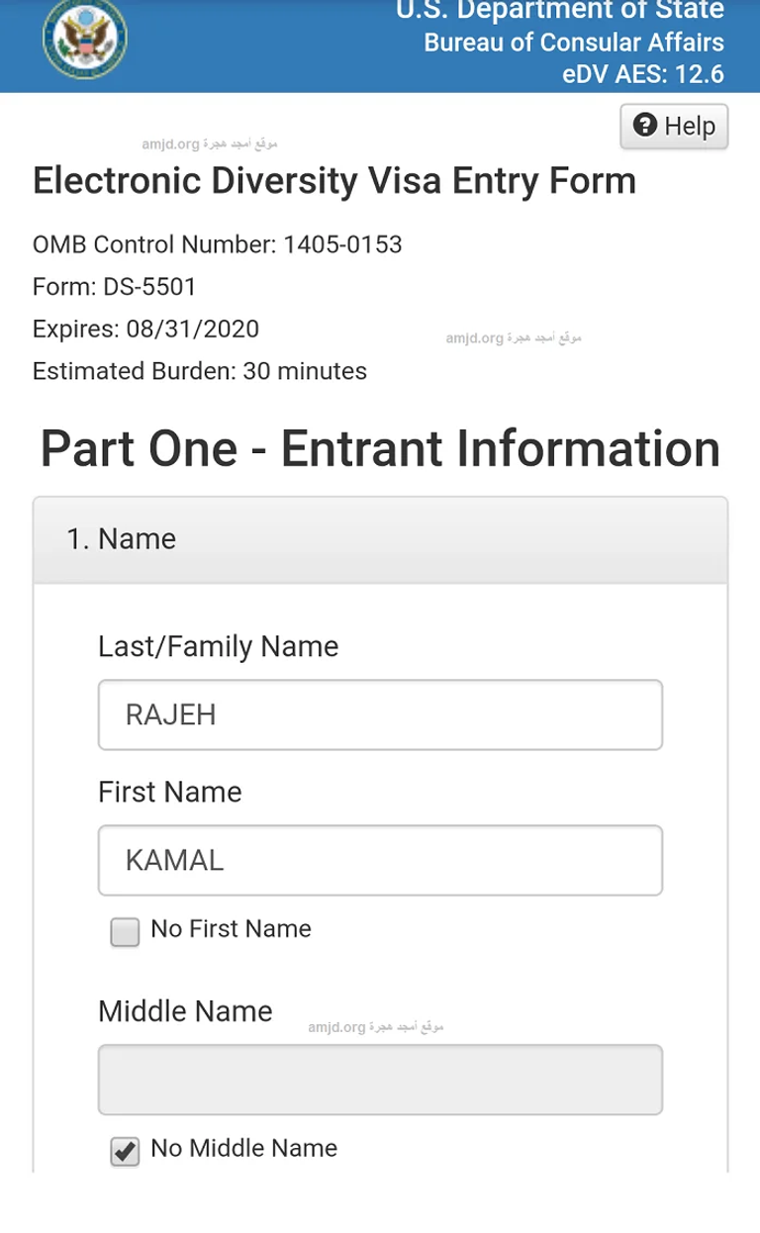Click the Electronic Diversity Visa Entry Form title
760x1233 pixels.
(x=334, y=182)
